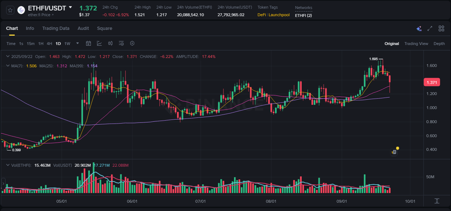Collapse the MA indicator row chevron
Viewport: 451px width, 211px height.
coord(8,66)
